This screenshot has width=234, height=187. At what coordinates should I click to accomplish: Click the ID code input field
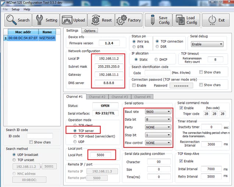tap(40, 136)
